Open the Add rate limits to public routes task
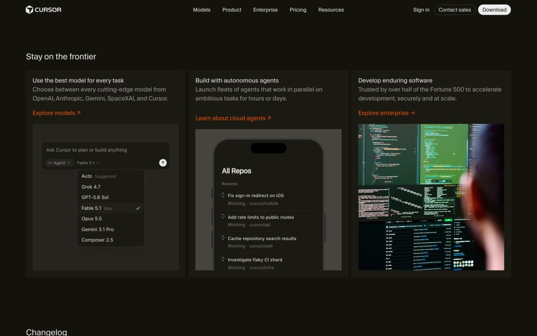 [268, 221]
